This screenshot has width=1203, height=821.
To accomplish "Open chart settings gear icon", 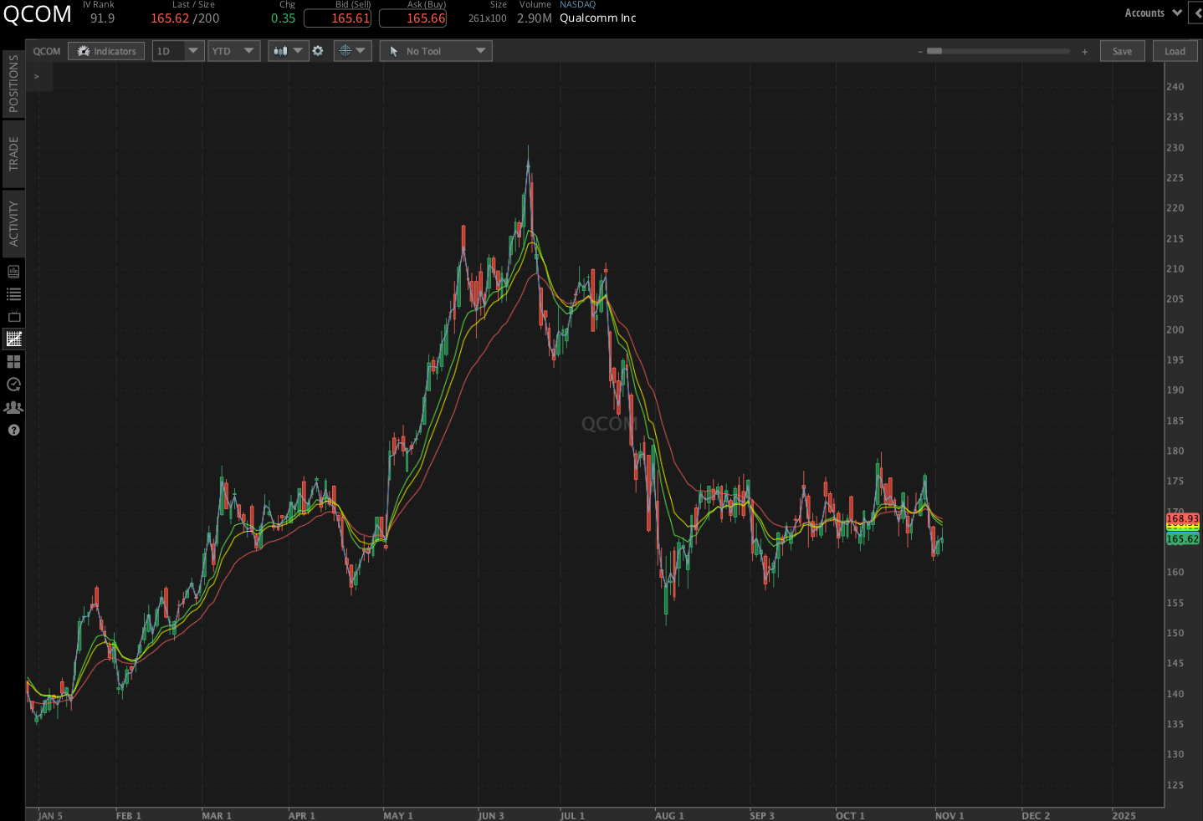I will [x=318, y=51].
